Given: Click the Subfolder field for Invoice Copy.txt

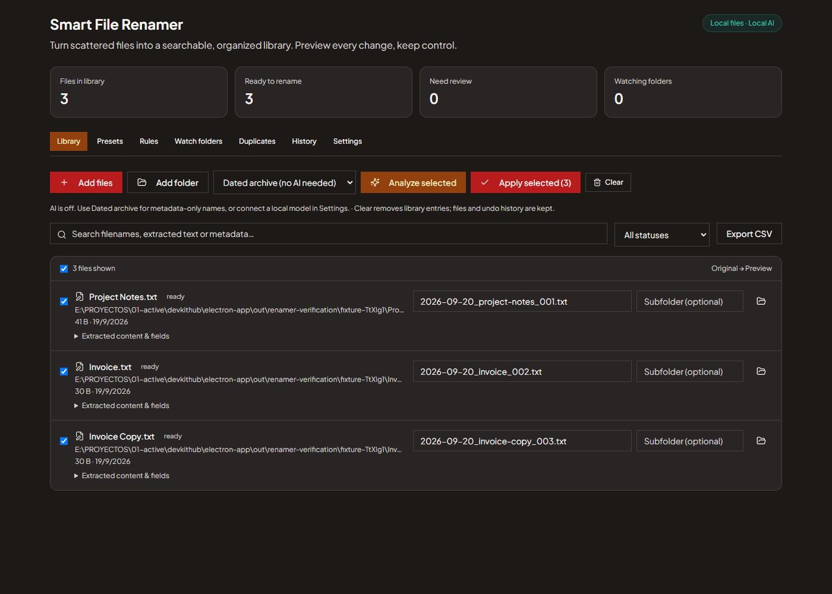Looking at the screenshot, I should coord(690,441).
